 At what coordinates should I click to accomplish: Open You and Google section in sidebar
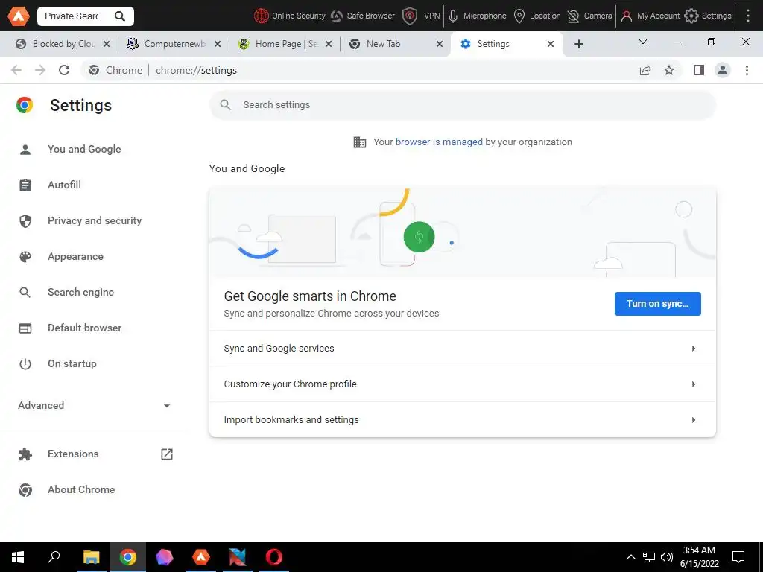point(84,149)
